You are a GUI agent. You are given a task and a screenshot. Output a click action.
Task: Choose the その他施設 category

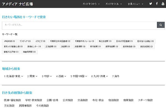coord(42,106)
